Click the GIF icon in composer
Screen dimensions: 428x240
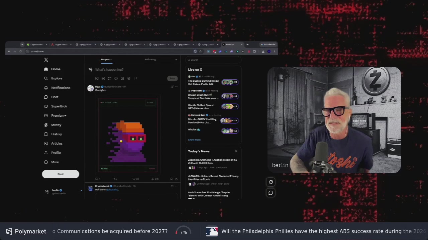coord(103,78)
